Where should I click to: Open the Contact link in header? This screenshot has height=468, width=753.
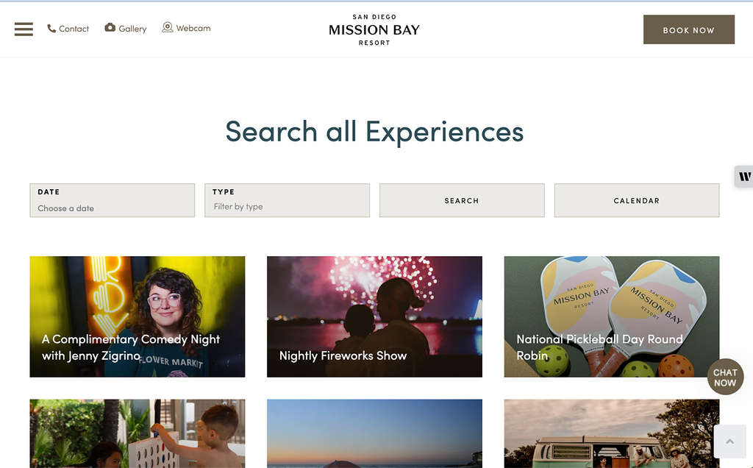74,29
